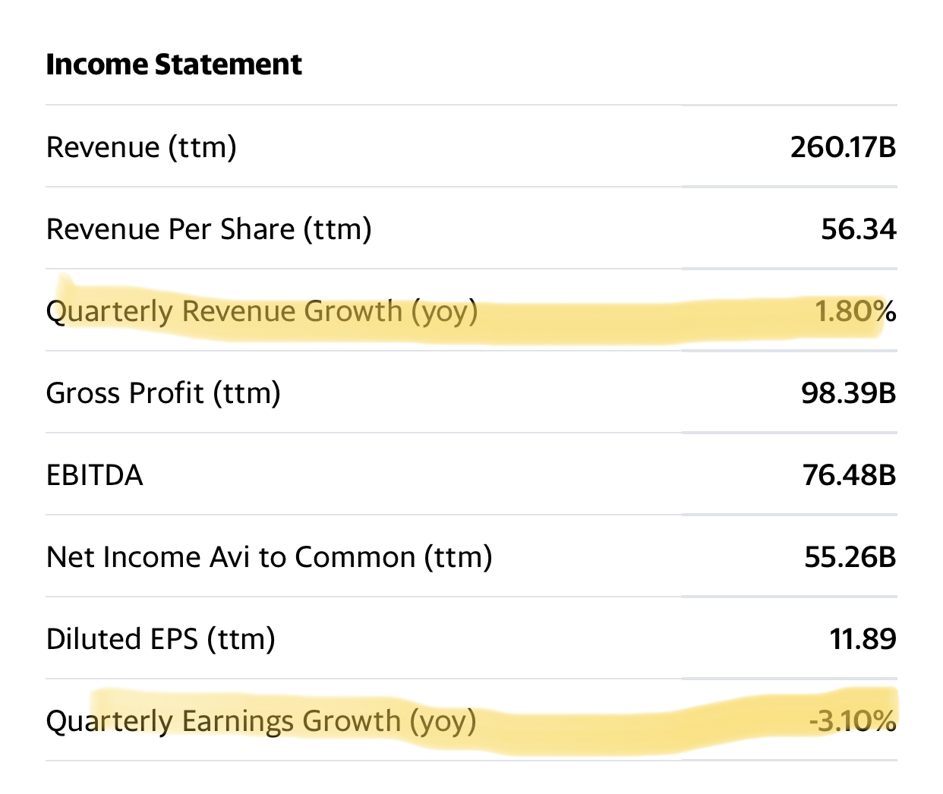The width and height of the screenshot is (943, 794).
Task: Click the 56.34 revenue per share value
Action: pos(858,229)
